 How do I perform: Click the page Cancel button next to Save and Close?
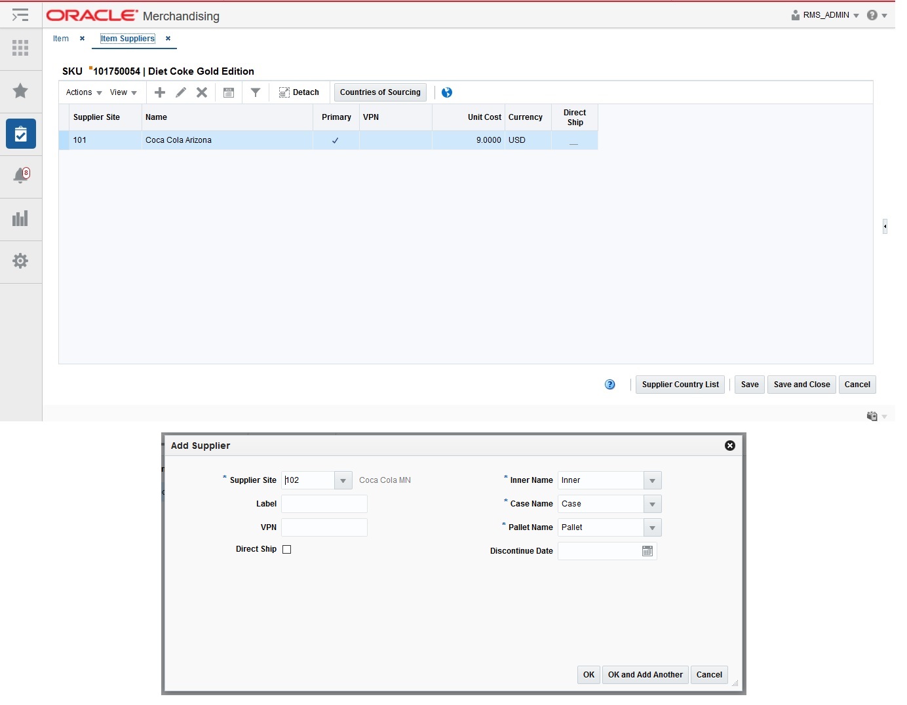click(857, 385)
